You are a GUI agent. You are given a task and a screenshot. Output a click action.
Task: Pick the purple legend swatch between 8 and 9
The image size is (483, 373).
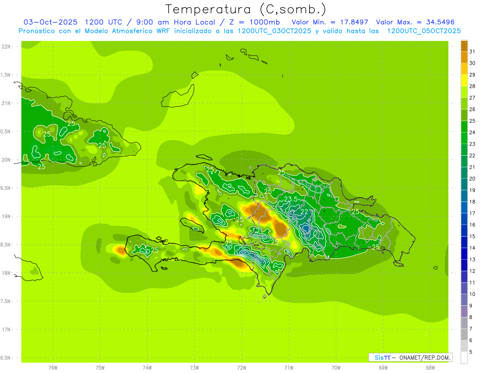pos(464,311)
